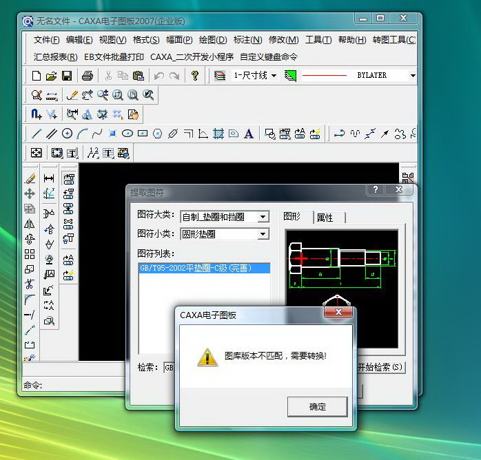Viewport: 481px width, 460px height.
Task: Open the EB文件批量打印 menu
Action: pos(114,57)
